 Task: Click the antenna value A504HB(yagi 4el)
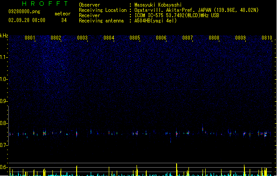click(x=155, y=21)
